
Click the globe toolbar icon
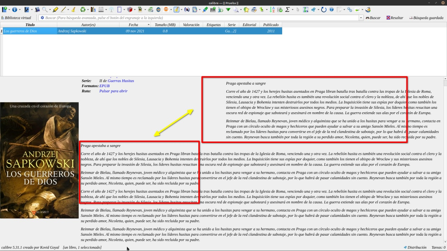point(158,10)
